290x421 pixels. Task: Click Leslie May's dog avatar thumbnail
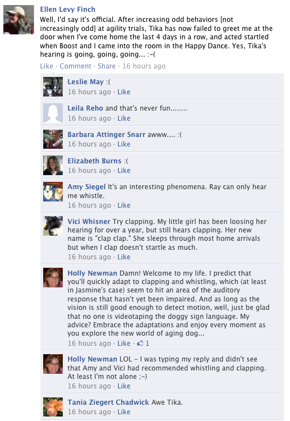pyautogui.click(x=53, y=86)
